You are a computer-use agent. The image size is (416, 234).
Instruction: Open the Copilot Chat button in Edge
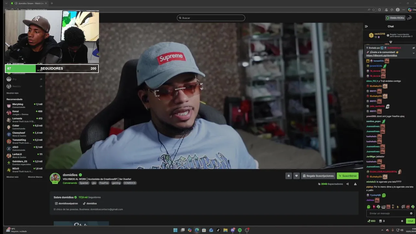tap(412, 10)
